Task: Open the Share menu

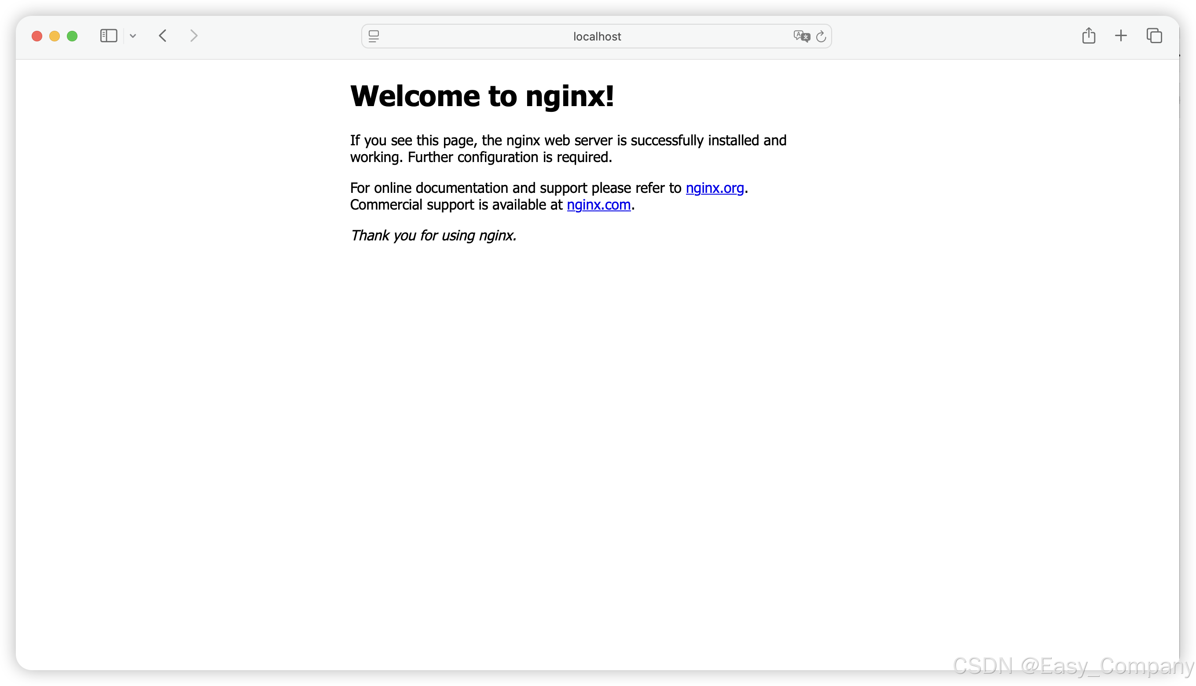Action: coord(1088,36)
